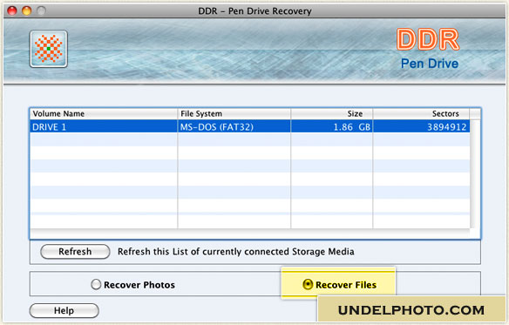Click the DDR checkered app logo icon
The height and width of the screenshot is (325, 509).
[49, 49]
